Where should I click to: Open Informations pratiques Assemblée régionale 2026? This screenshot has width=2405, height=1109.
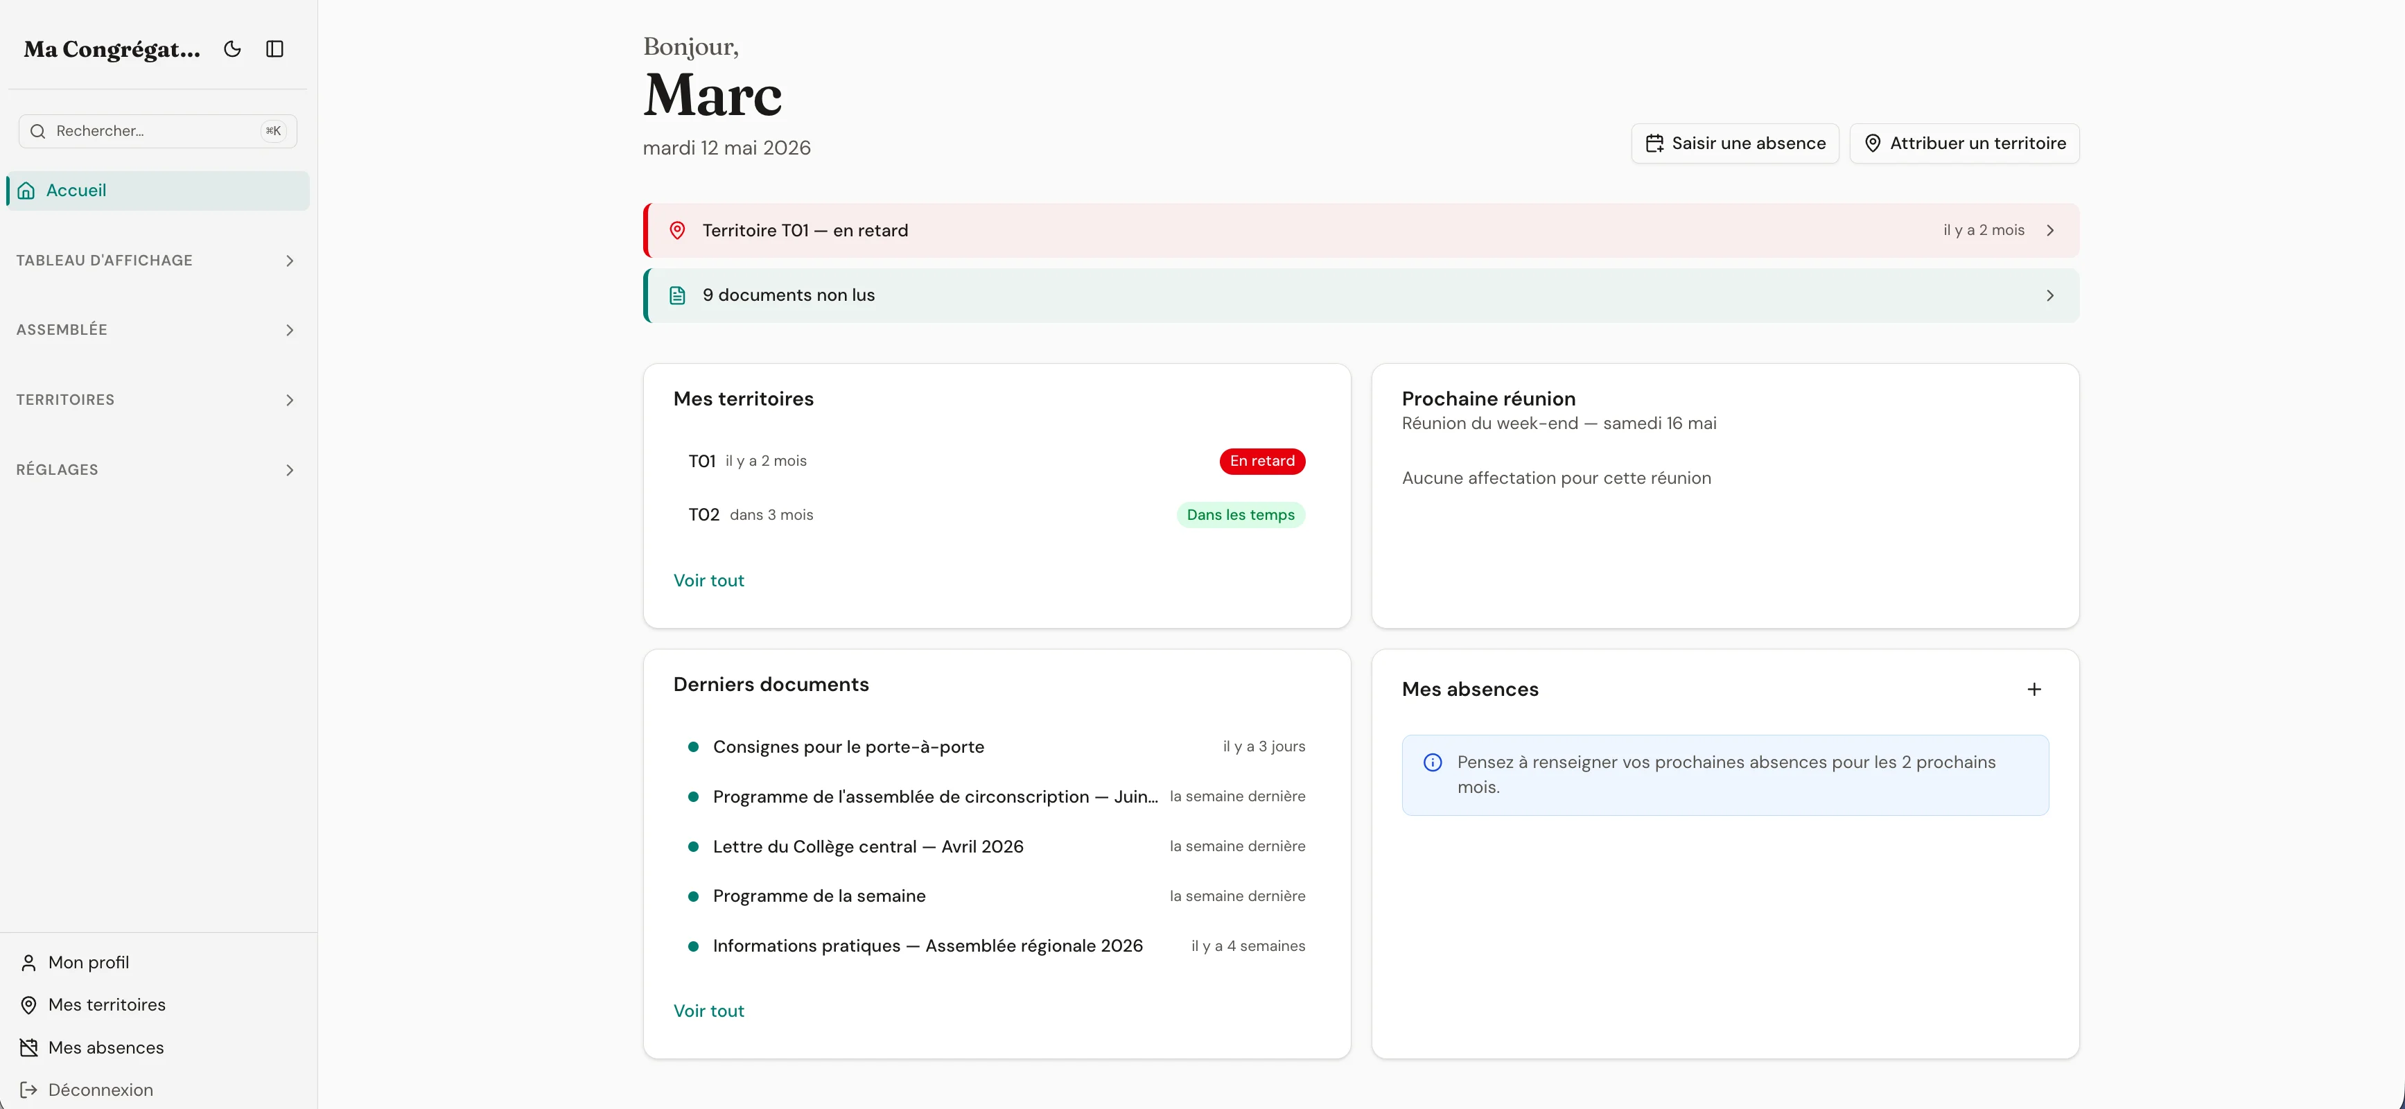click(997, 945)
